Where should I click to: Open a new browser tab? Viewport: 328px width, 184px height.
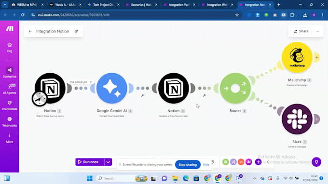click(279, 5)
